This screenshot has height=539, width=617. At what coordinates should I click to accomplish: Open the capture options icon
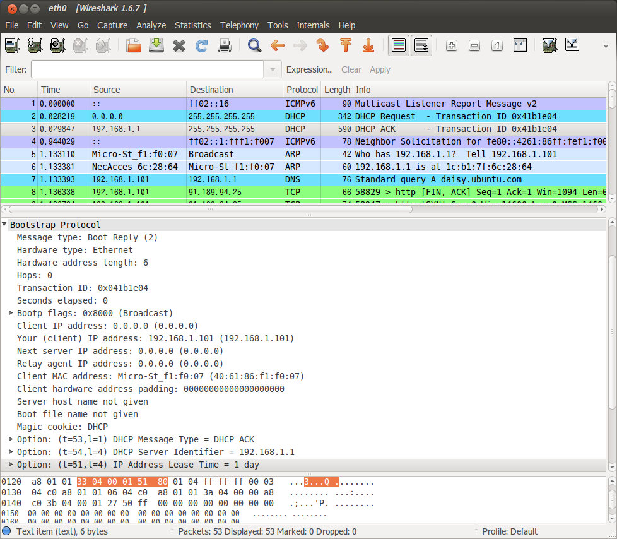point(35,45)
